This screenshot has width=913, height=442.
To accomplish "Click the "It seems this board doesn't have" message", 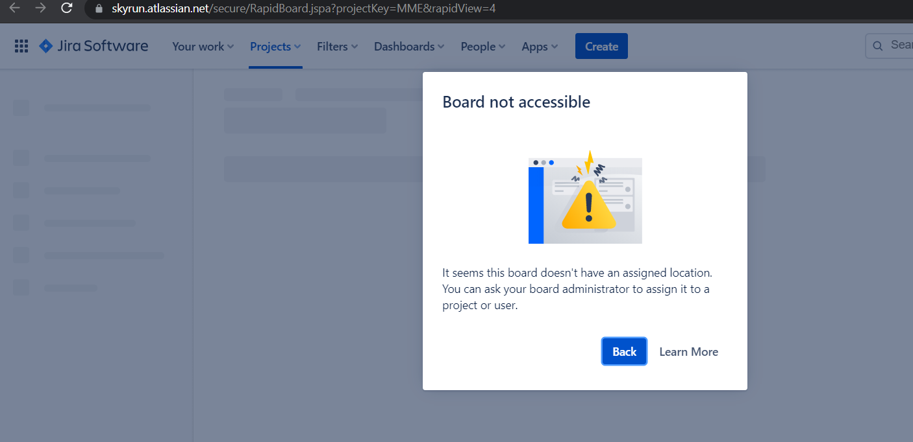I will point(577,289).
